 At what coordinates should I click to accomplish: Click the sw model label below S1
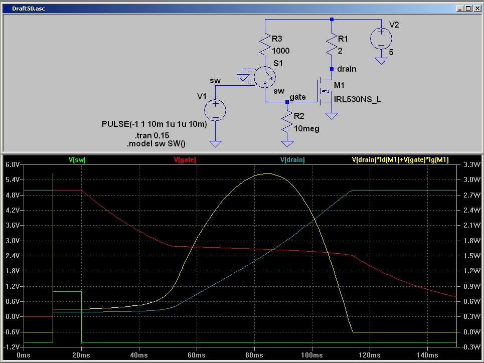(x=279, y=91)
